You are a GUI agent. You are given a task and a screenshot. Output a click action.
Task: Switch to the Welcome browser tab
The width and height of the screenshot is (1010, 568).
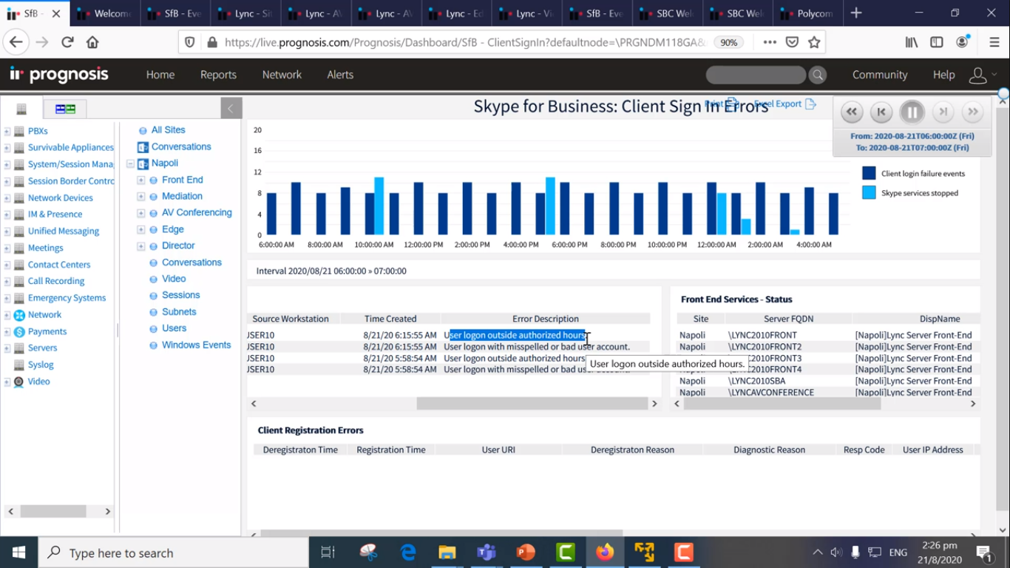click(105, 13)
